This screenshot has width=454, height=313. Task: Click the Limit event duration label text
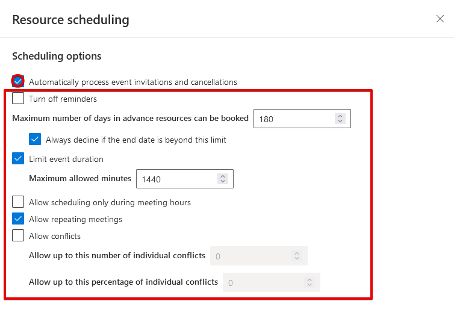pyautogui.click(x=66, y=159)
